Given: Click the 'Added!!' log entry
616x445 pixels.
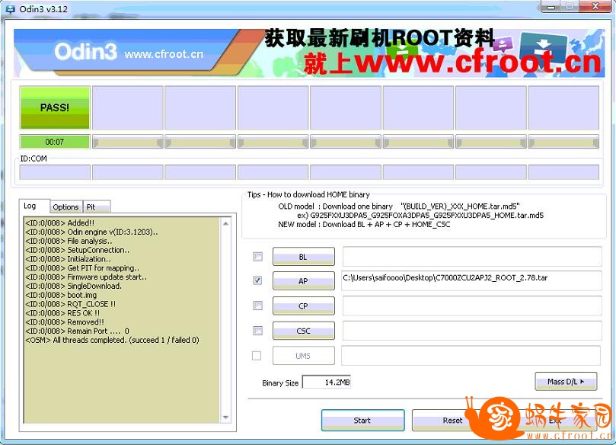Looking at the screenshot, I should pos(60,222).
